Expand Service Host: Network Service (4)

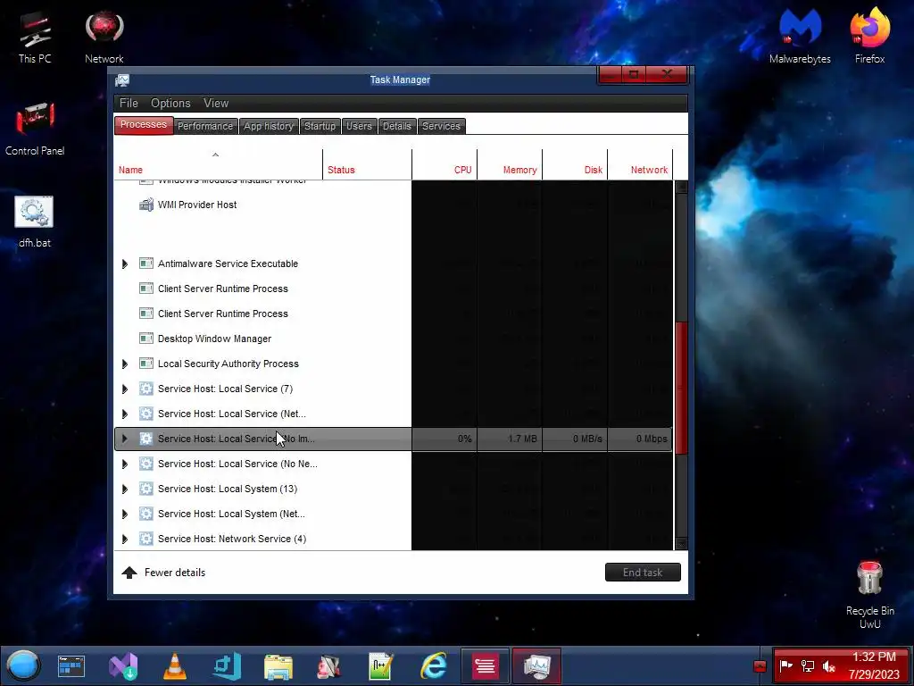click(125, 539)
